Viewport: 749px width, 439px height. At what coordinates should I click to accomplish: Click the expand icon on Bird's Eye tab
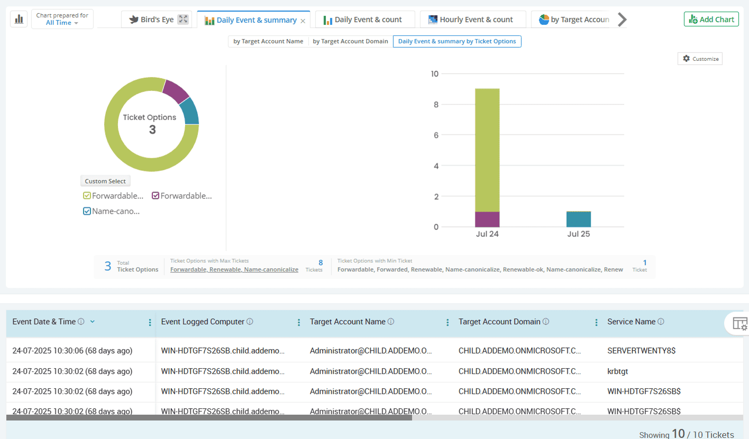(x=183, y=20)
